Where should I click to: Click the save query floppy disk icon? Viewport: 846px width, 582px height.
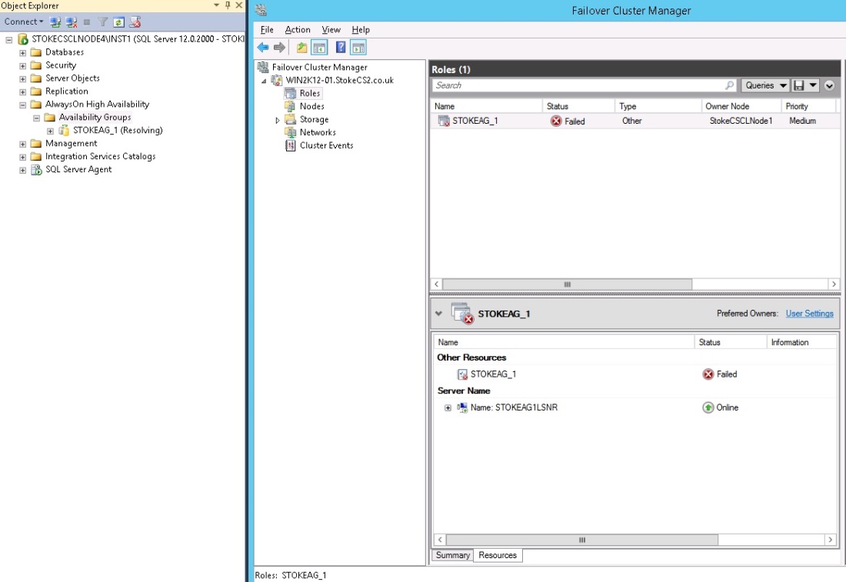pyautogui.click(x=798, y=85)
